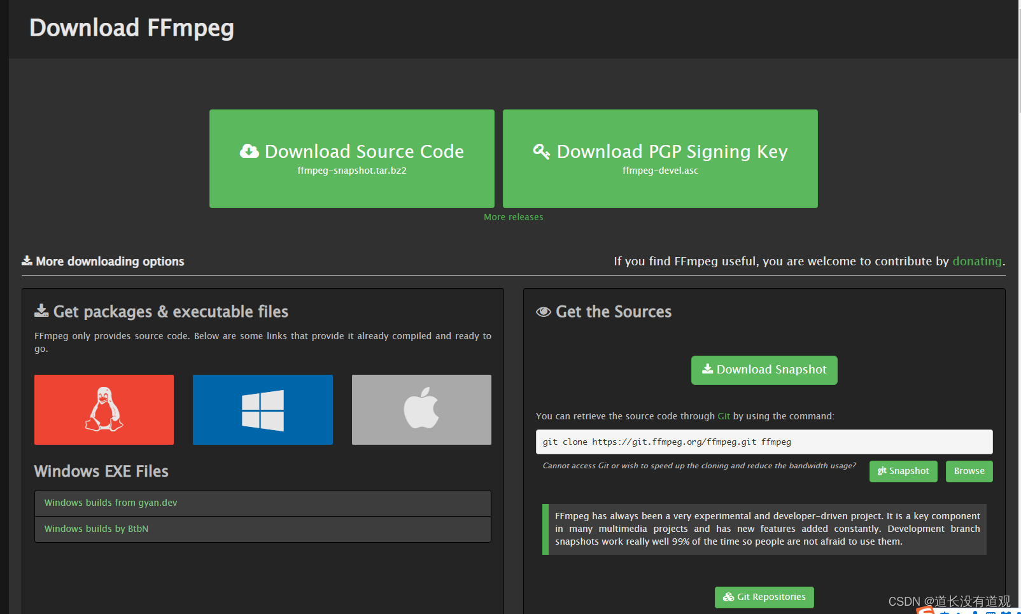Click the eye icon beside Get the Sources
The image size is (1021, 614).
(x=544, y=312)
